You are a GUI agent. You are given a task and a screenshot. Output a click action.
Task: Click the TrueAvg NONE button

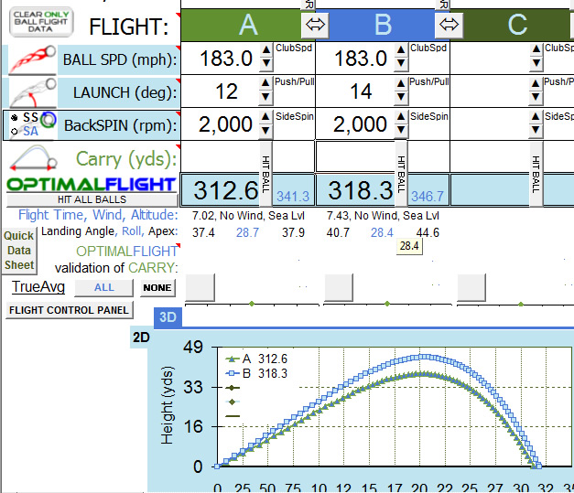[x=157, y=288]
